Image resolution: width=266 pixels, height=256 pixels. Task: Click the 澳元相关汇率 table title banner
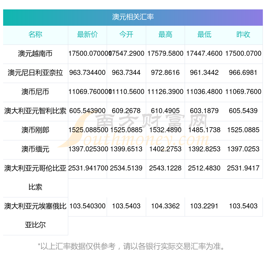click(133, 17)
